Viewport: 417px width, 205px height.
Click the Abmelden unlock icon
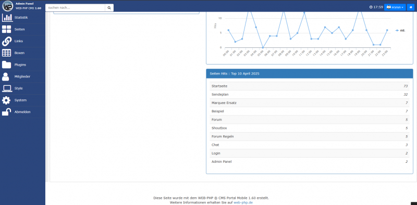point(6,112)
